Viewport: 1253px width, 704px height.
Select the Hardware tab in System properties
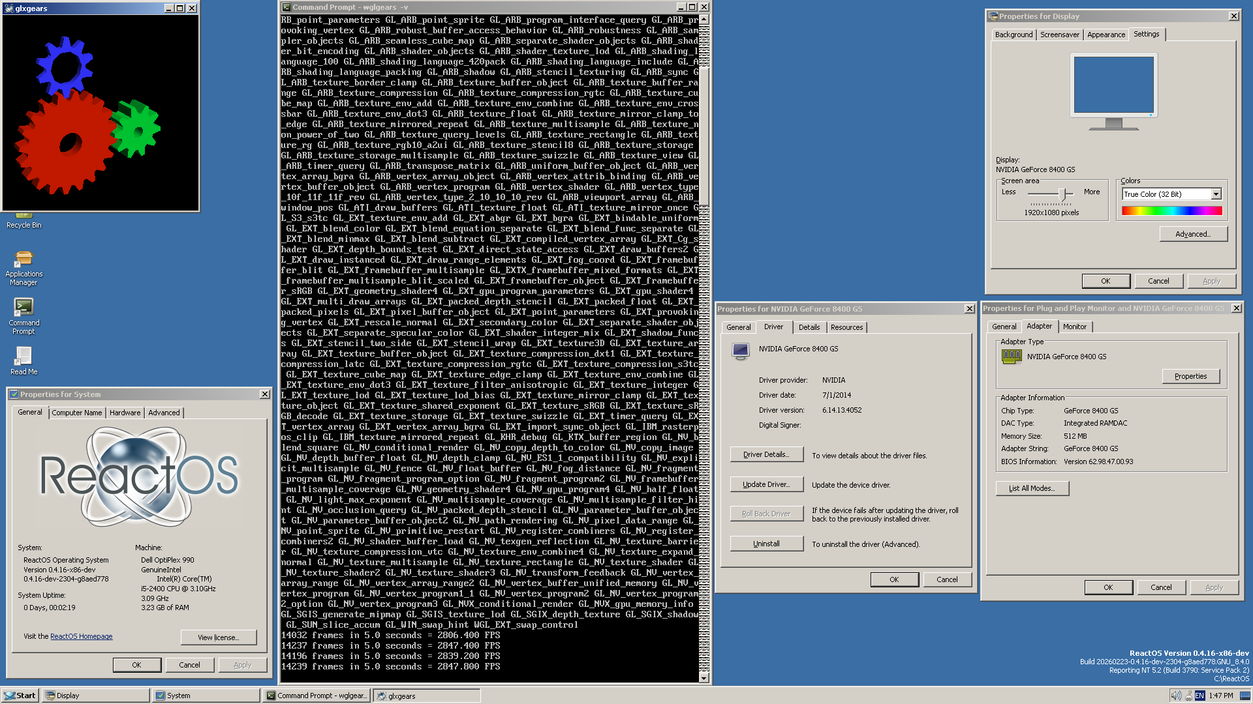pos(125,413)
